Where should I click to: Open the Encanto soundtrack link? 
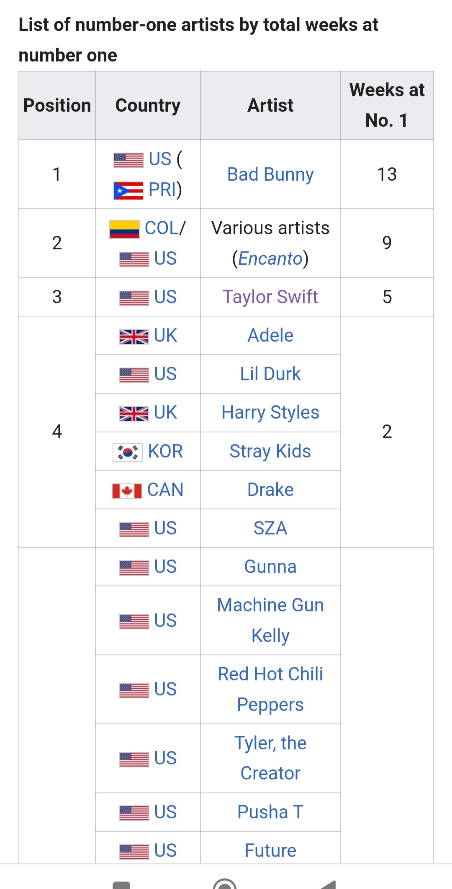coord(270,259)
